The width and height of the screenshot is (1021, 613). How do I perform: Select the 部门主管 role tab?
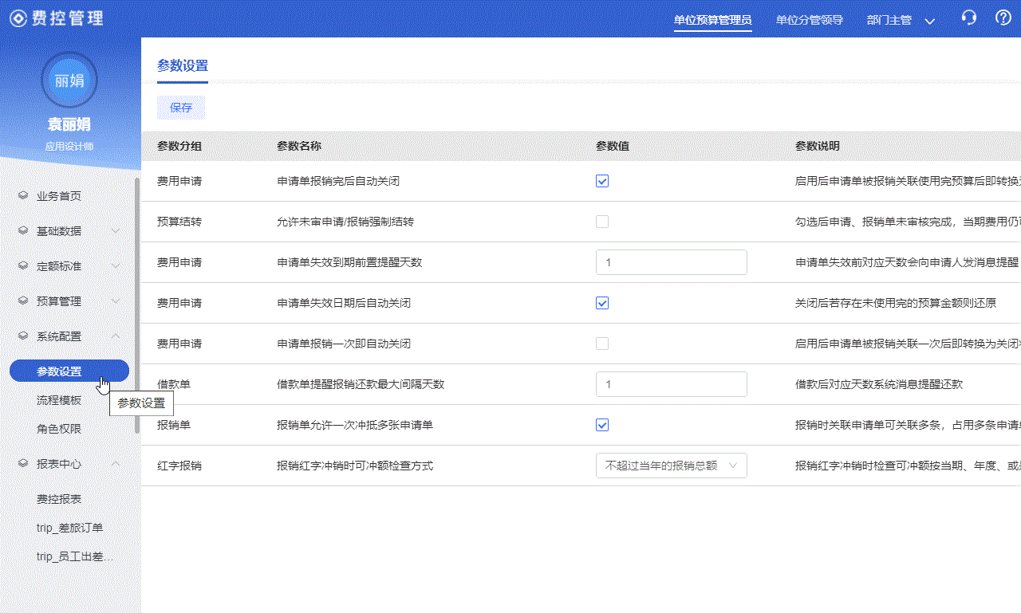[x=889, y=20]
